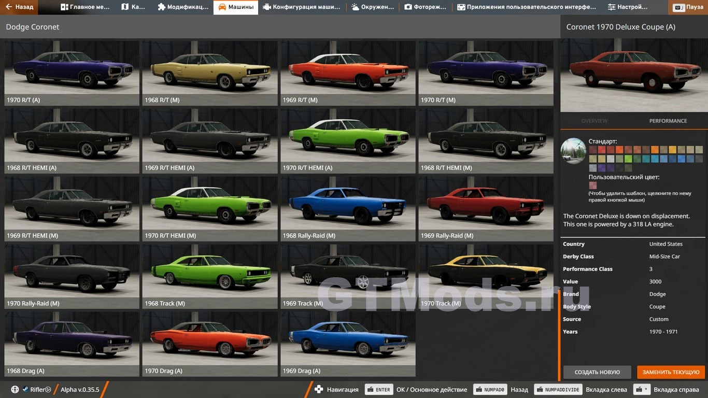Click the Brand value Dodge

(657, 294)
